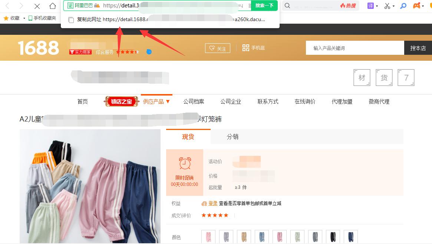The width and height of the screenshot is (432, 244).
Task: Open the 热搜 hot search panel
Action: coord(348,6)
